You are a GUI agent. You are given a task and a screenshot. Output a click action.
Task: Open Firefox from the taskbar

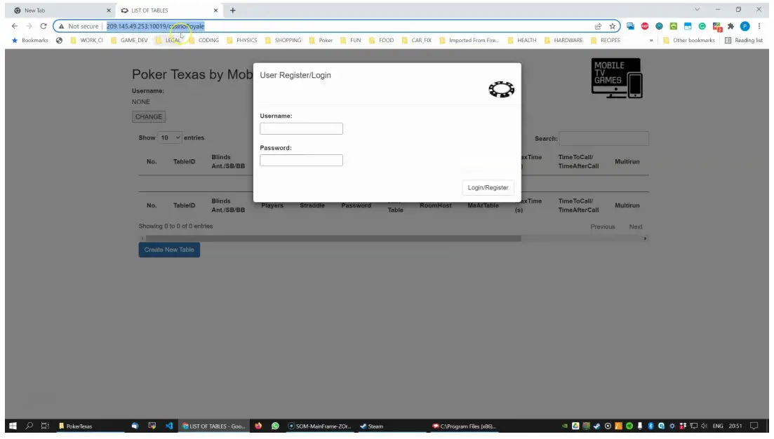[258, 426]
